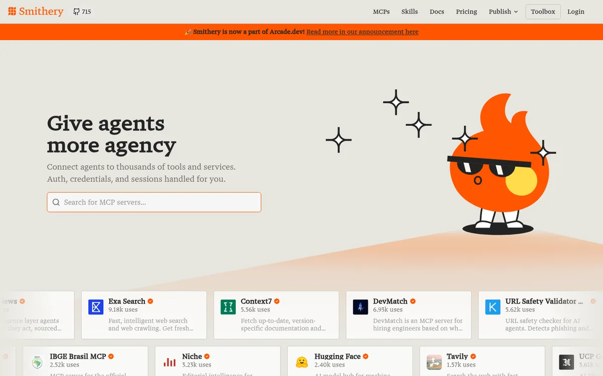The height and width of the screenshot is (376, 603).
Task: Open the GitHub stars counter showing 715
Action: 82,12
